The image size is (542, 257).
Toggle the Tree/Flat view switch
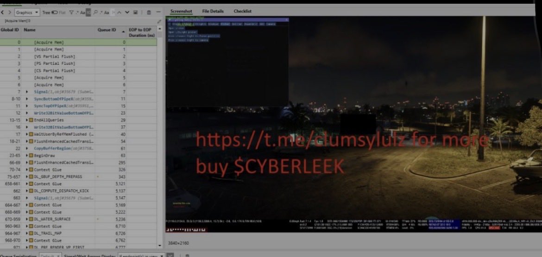[54, 13]
